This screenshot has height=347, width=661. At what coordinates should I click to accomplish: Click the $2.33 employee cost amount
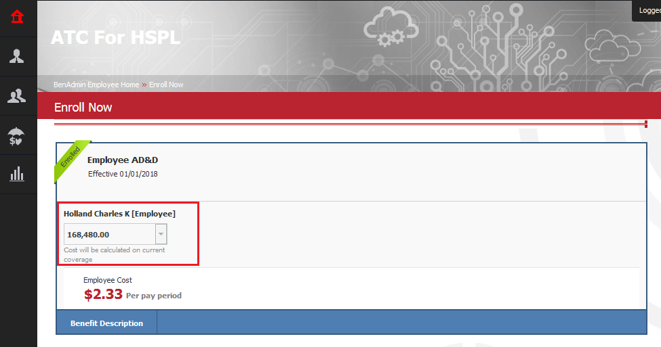[x=103, y=294]
